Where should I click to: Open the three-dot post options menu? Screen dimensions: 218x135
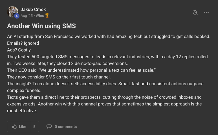206,12
